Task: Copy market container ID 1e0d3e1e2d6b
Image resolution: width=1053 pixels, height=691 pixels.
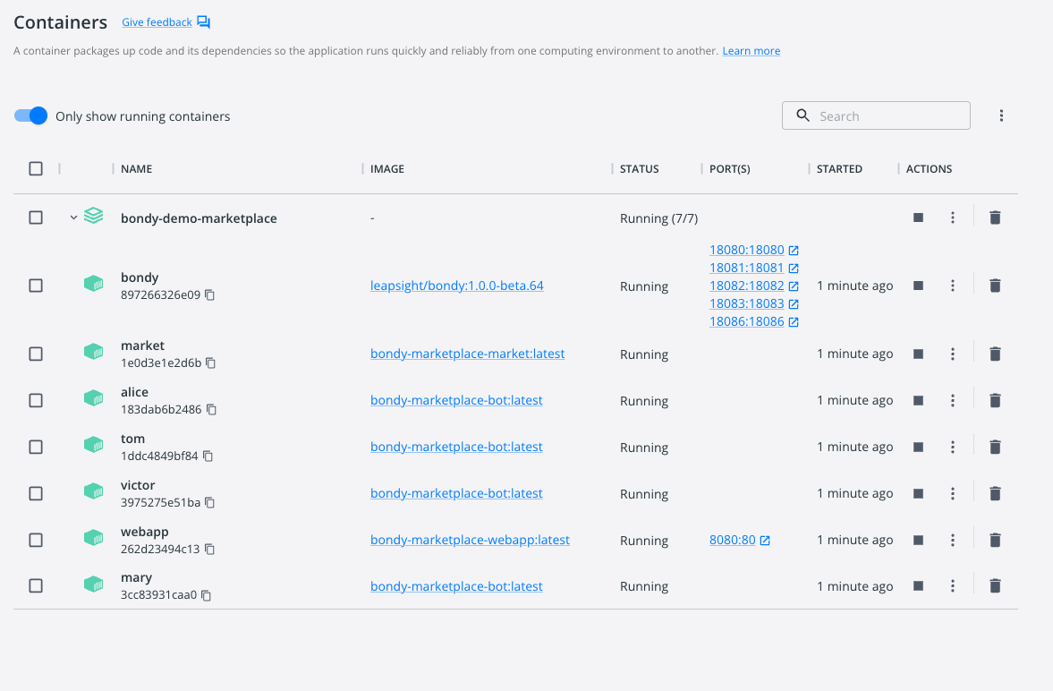Action: point(211,363)
